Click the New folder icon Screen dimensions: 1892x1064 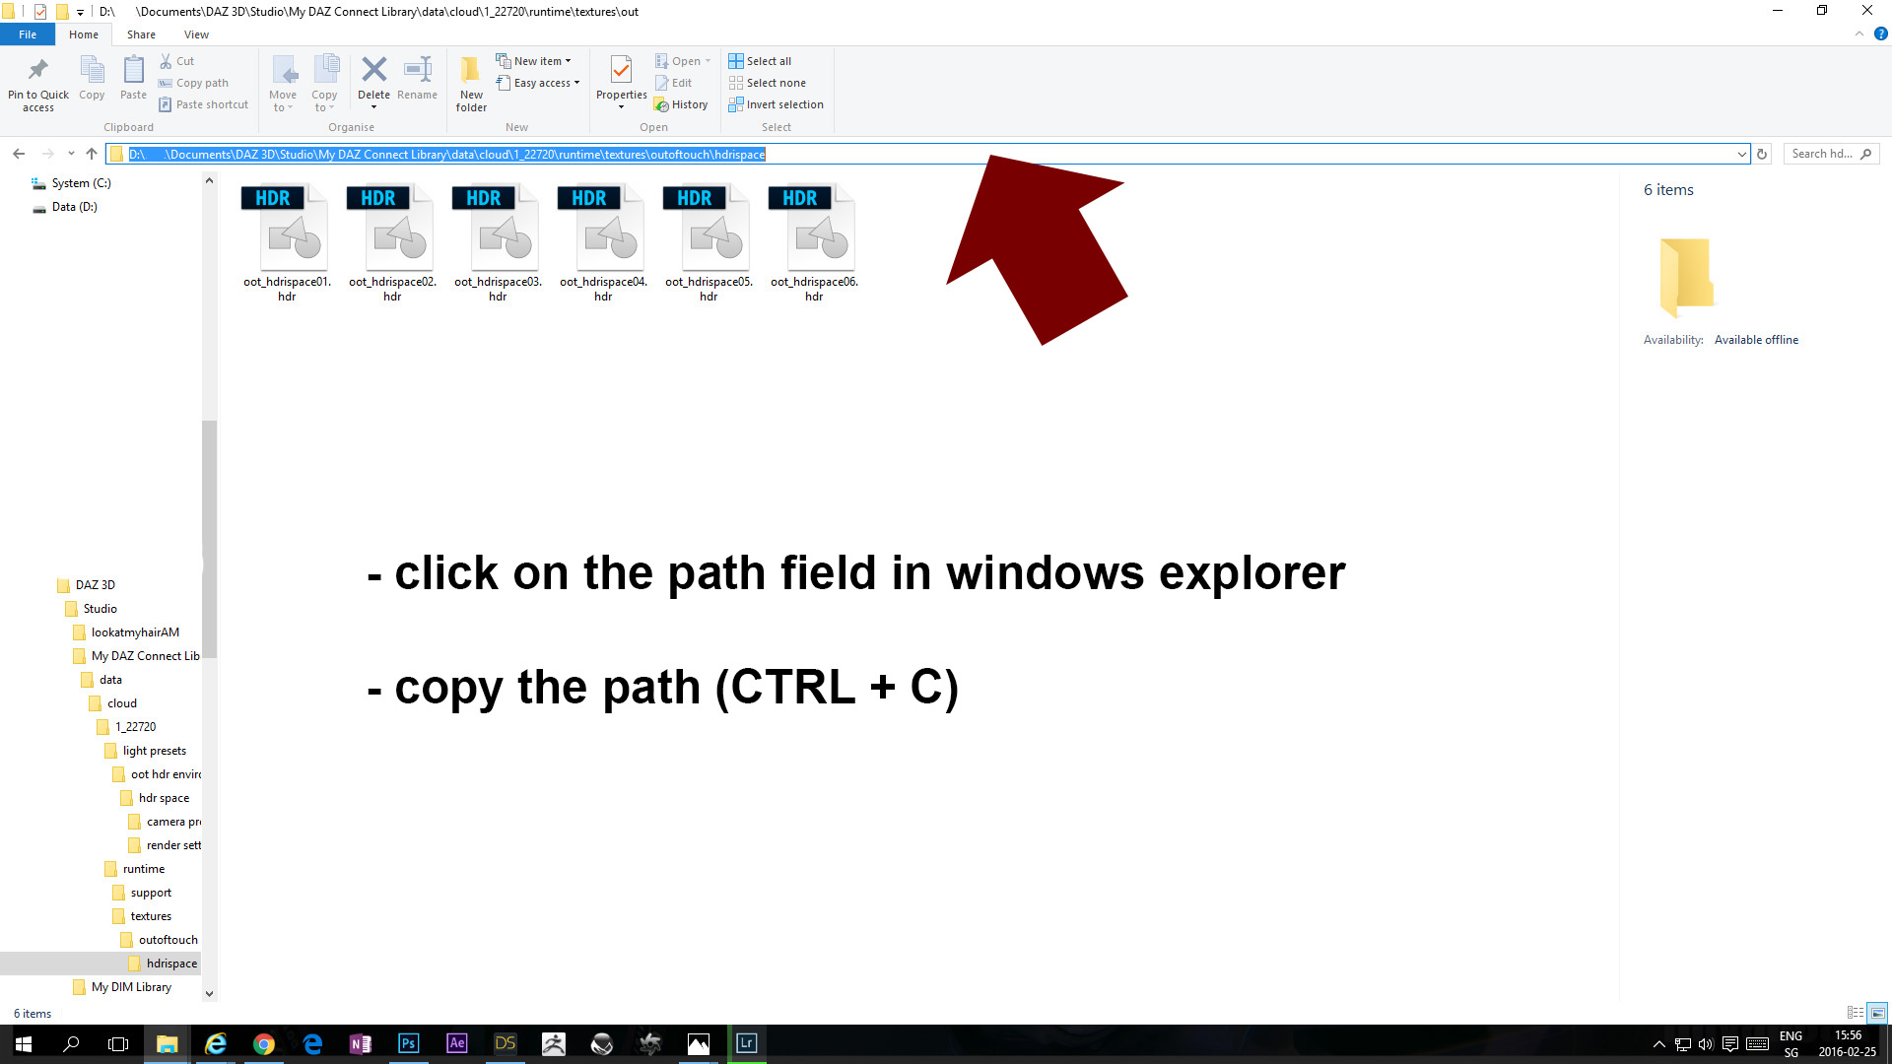click(x=471, y=71)
